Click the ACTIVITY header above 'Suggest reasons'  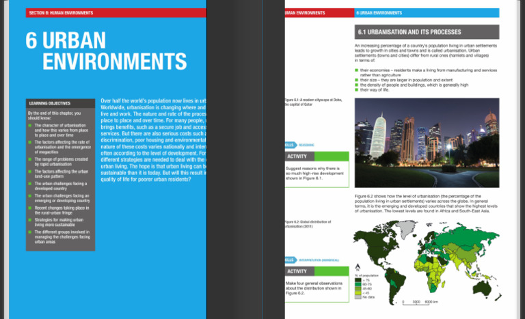(317, 156)
